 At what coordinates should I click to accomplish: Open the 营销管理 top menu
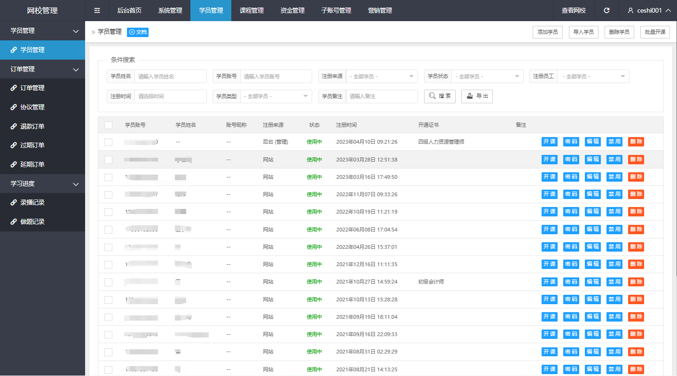pos(379,10)
